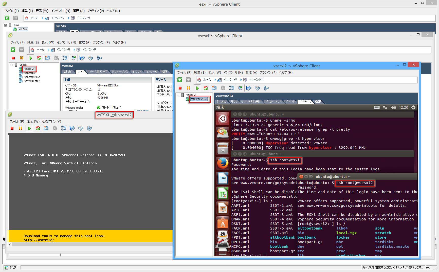Power on VM in vsESXi console window
439x272 pixels.
click(29, 128)
